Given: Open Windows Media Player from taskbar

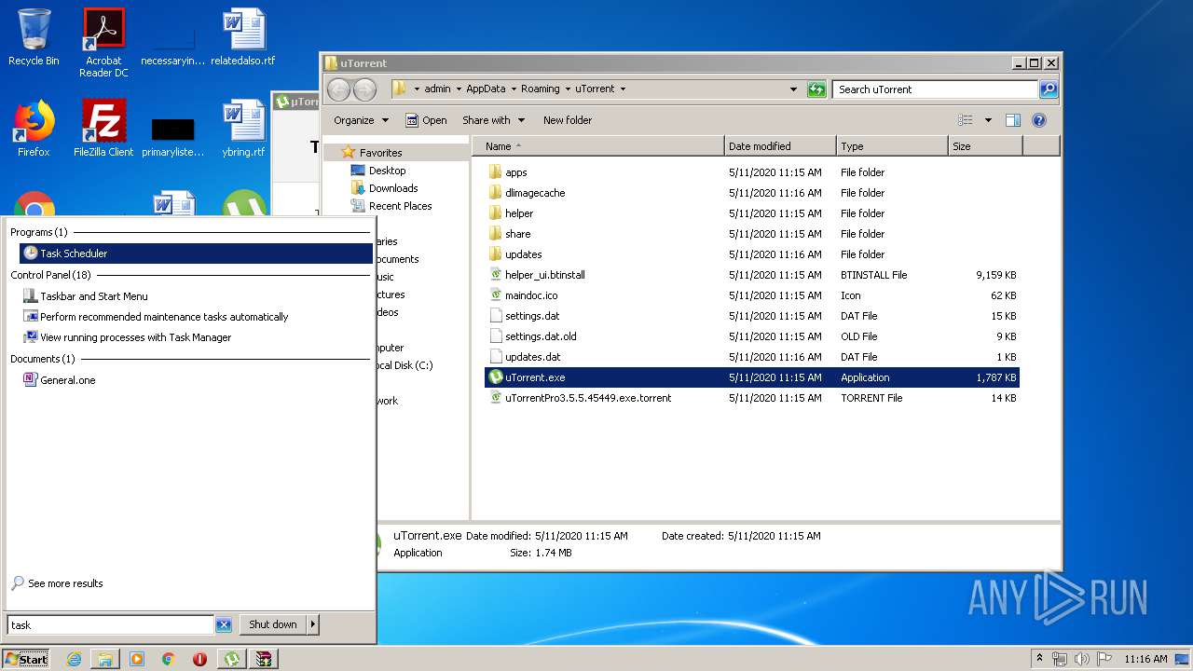Looking at the screenshot, I should pyautogui.click(x=137, y=659).
